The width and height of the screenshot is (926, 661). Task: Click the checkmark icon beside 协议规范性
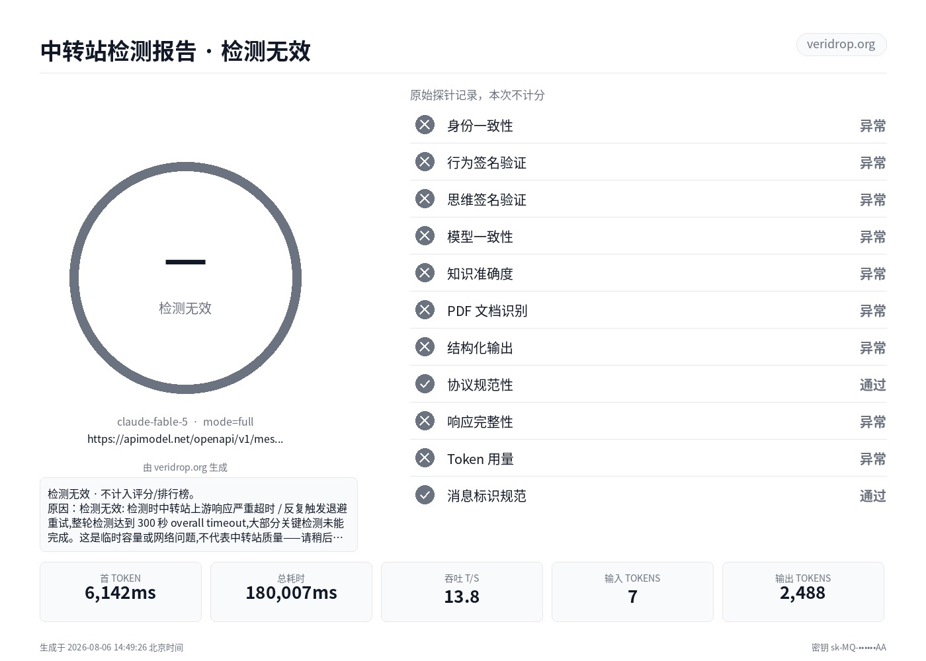pyautogui.click(x=425, y=384)
